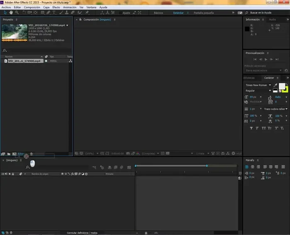Open the Efecto menu
The height and width of the screenshot is (235, 290).
pyautogui.click(x=56, y=7)
